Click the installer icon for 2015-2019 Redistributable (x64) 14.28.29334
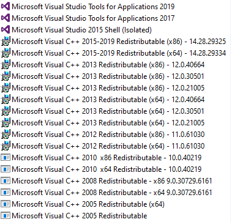The width and height of the screenshot is (232, 222). (6, 53)
